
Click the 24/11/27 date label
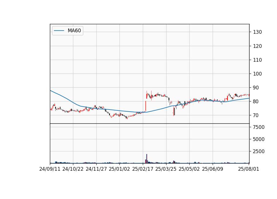tap(96, 169)
